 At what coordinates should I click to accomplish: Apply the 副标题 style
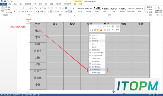click(122, 10)
